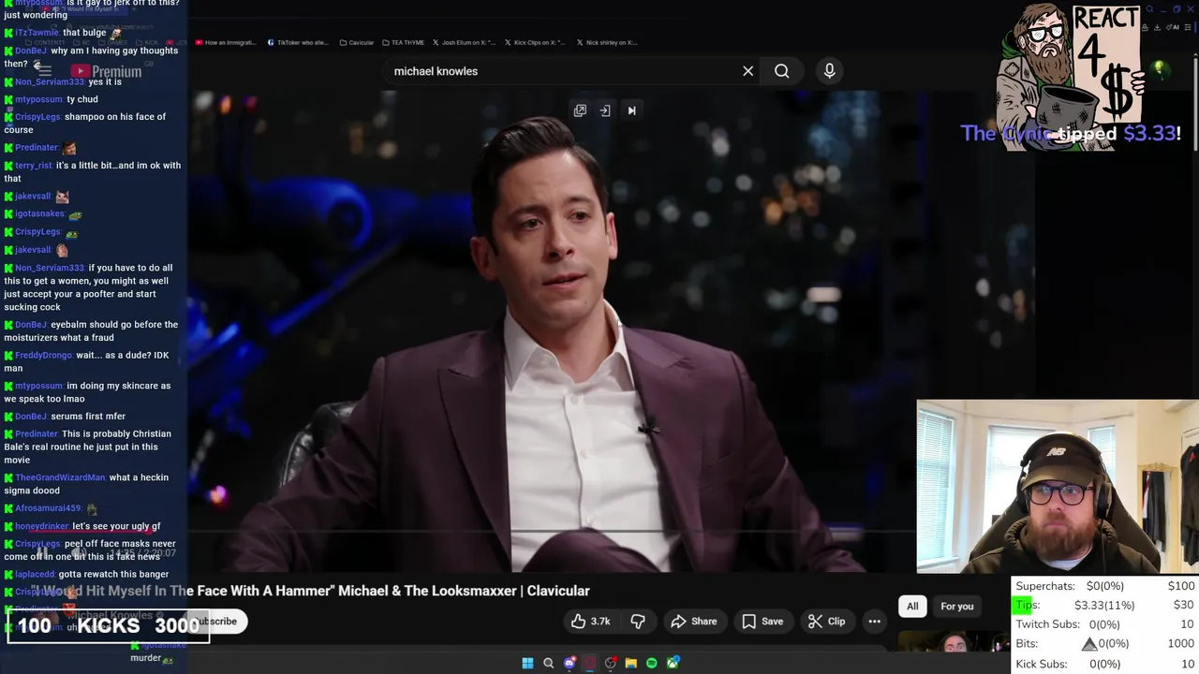Click the Bits tracker row
Viewport: 1199px width, 674px height.
pyautogui.click(x=1105, y=644)
